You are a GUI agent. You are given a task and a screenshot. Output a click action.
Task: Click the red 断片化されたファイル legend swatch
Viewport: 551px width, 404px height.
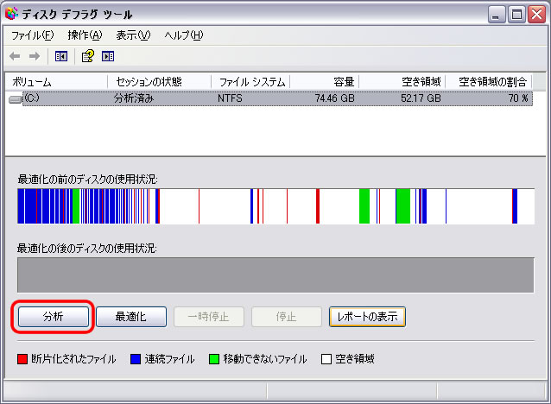point(22,359)
